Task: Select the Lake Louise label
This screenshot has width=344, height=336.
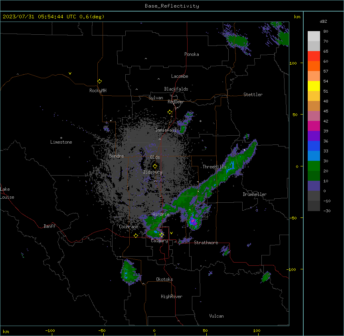Action: point(7,193)
